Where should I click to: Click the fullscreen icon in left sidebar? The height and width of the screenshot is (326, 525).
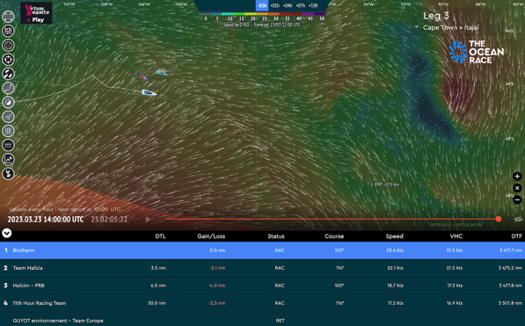(8, 17)
